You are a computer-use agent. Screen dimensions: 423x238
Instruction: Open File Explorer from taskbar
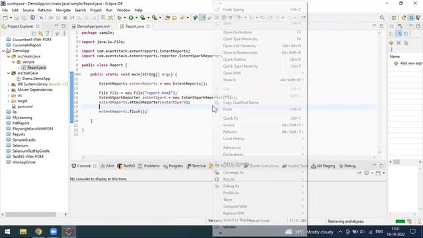click(x=23, y=231)
